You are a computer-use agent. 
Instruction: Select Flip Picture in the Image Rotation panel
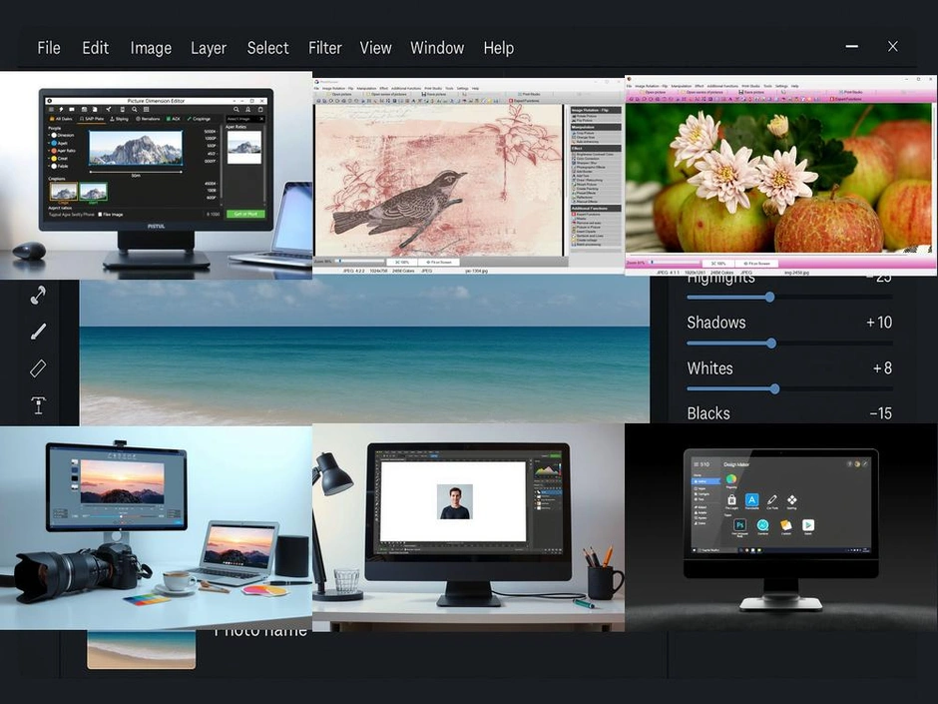tap(587, 122)
